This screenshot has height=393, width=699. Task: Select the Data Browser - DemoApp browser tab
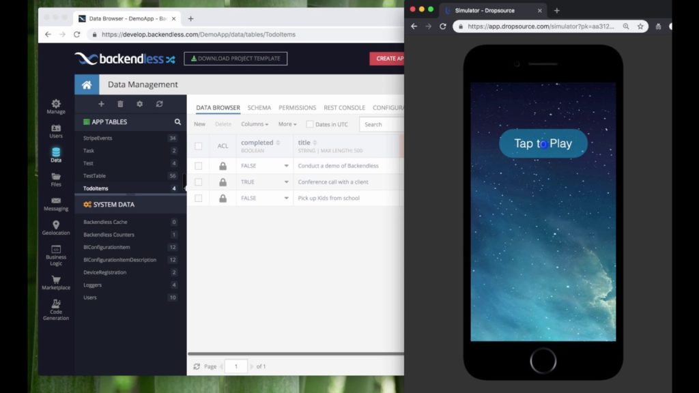(x=127, y=18)
